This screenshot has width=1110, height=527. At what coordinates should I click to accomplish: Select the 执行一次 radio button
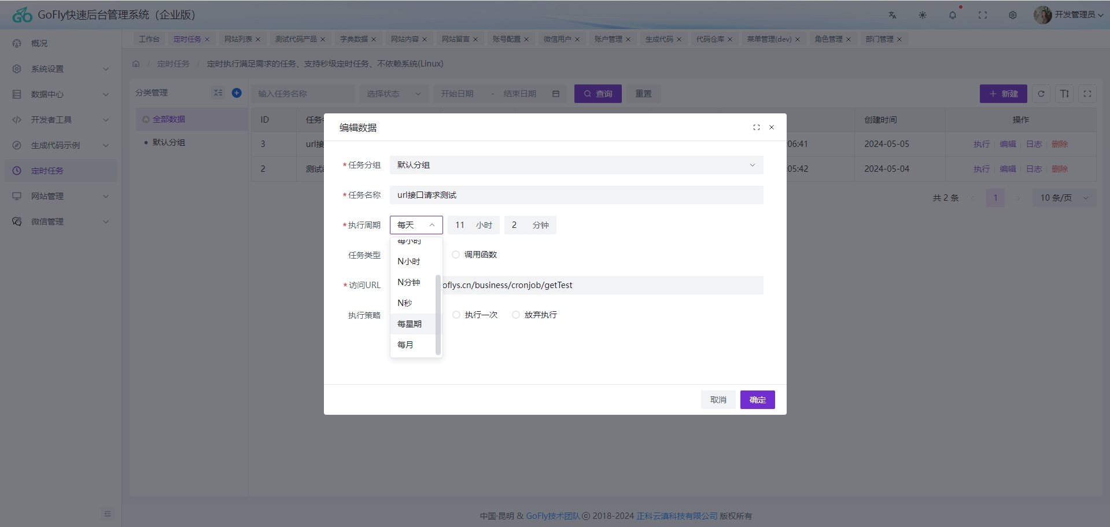(x=456, y=315)
